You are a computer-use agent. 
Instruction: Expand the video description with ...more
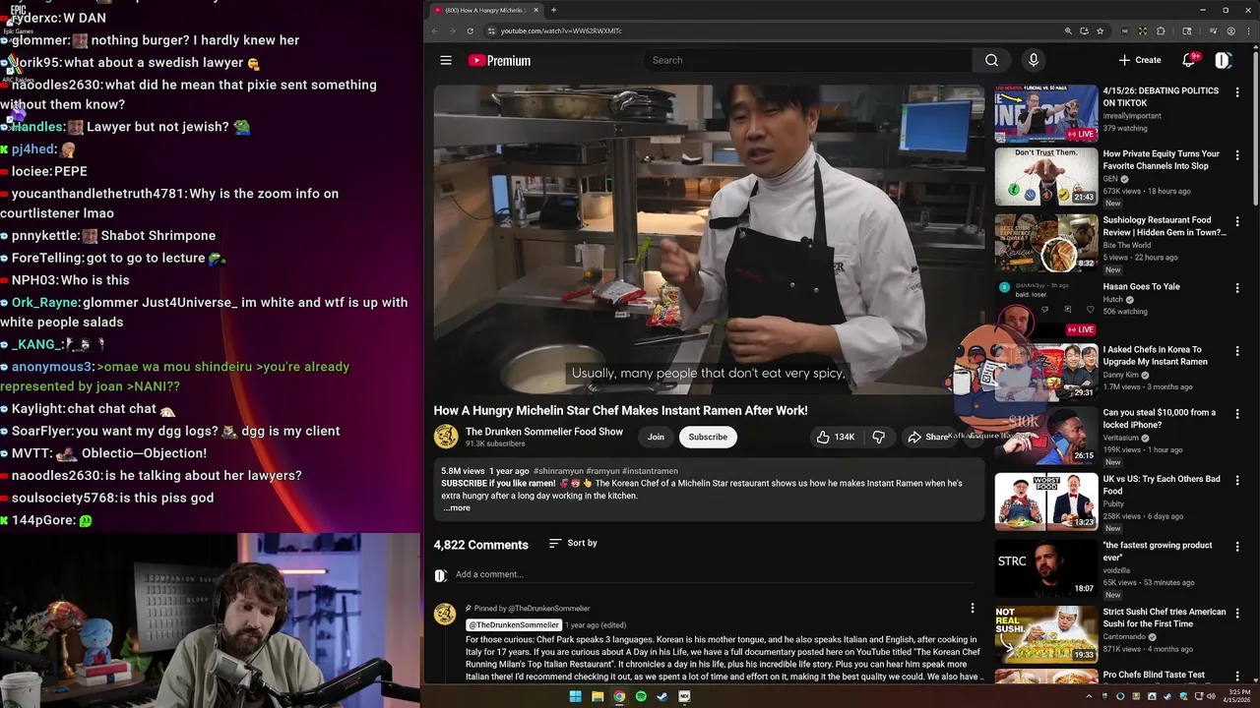456,508
